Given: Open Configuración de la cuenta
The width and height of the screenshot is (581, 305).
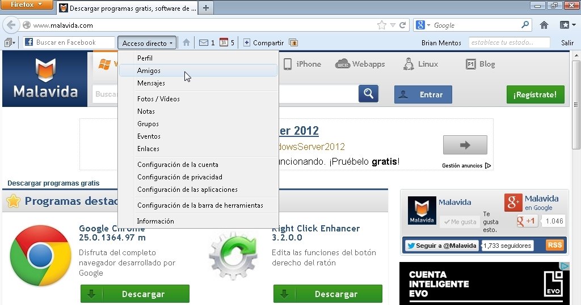Looking at the screenshot, I should coord(199,165).
